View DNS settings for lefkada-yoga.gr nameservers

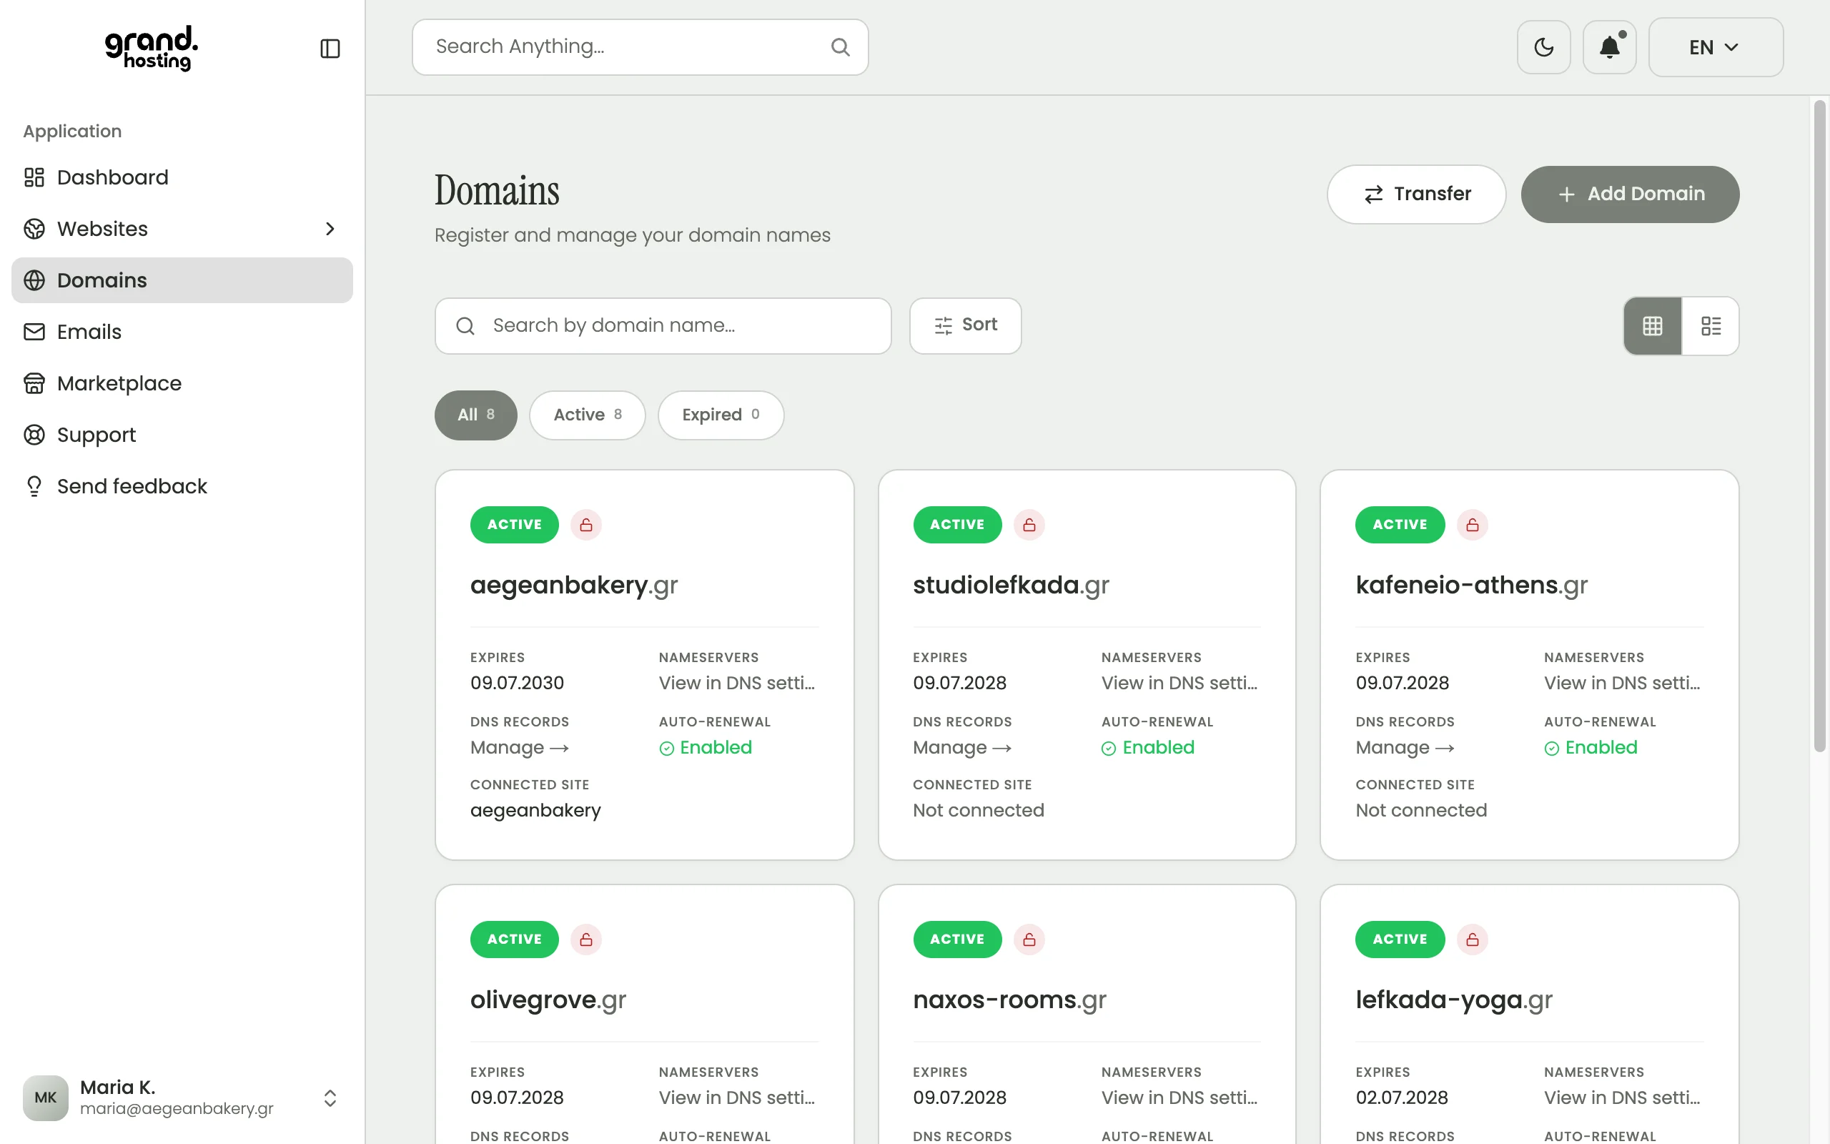pyautogui.click(x=1622, y=1098)
